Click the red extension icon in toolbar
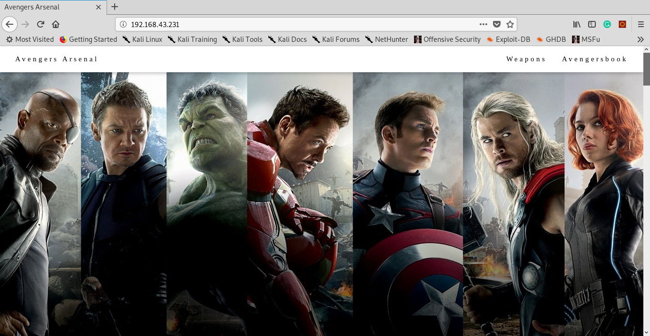 pos(622,24)
